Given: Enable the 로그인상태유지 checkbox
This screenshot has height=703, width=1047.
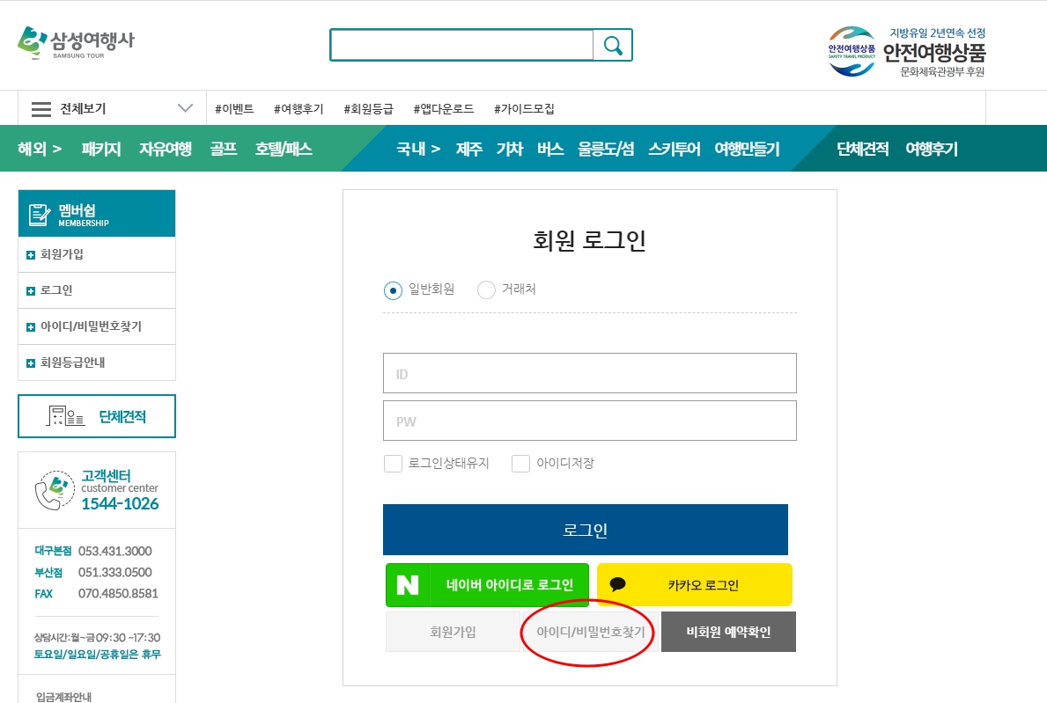Looking at the screenshot, I should (x=394, y=464).
